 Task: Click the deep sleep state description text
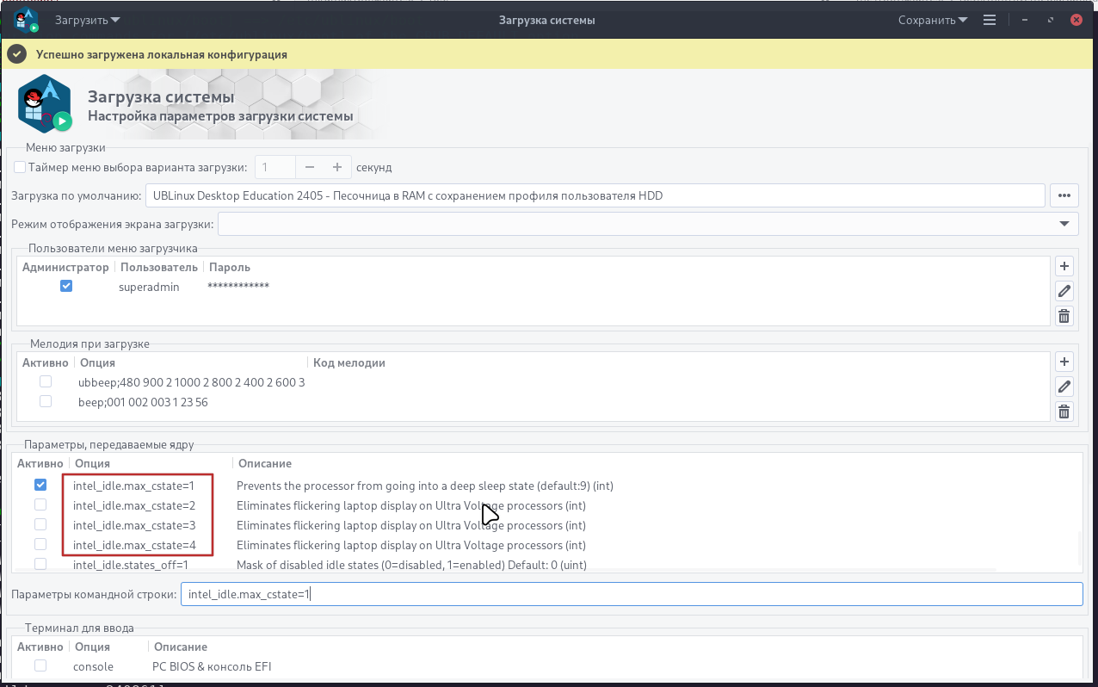click(x=425, y=486)
